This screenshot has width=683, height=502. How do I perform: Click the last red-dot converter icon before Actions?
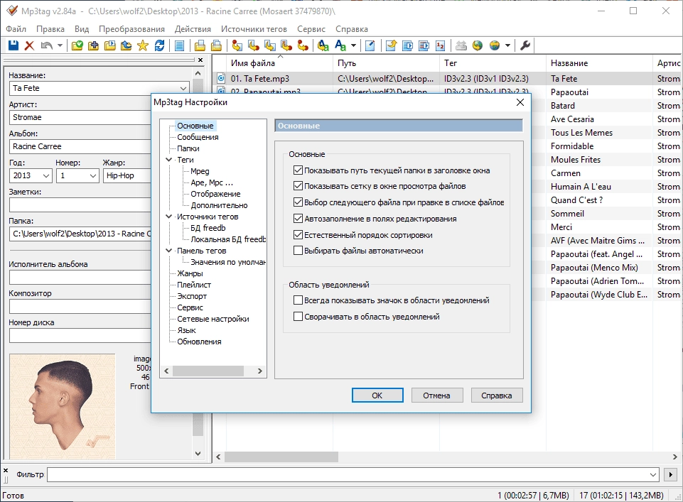tap(303, 45)
